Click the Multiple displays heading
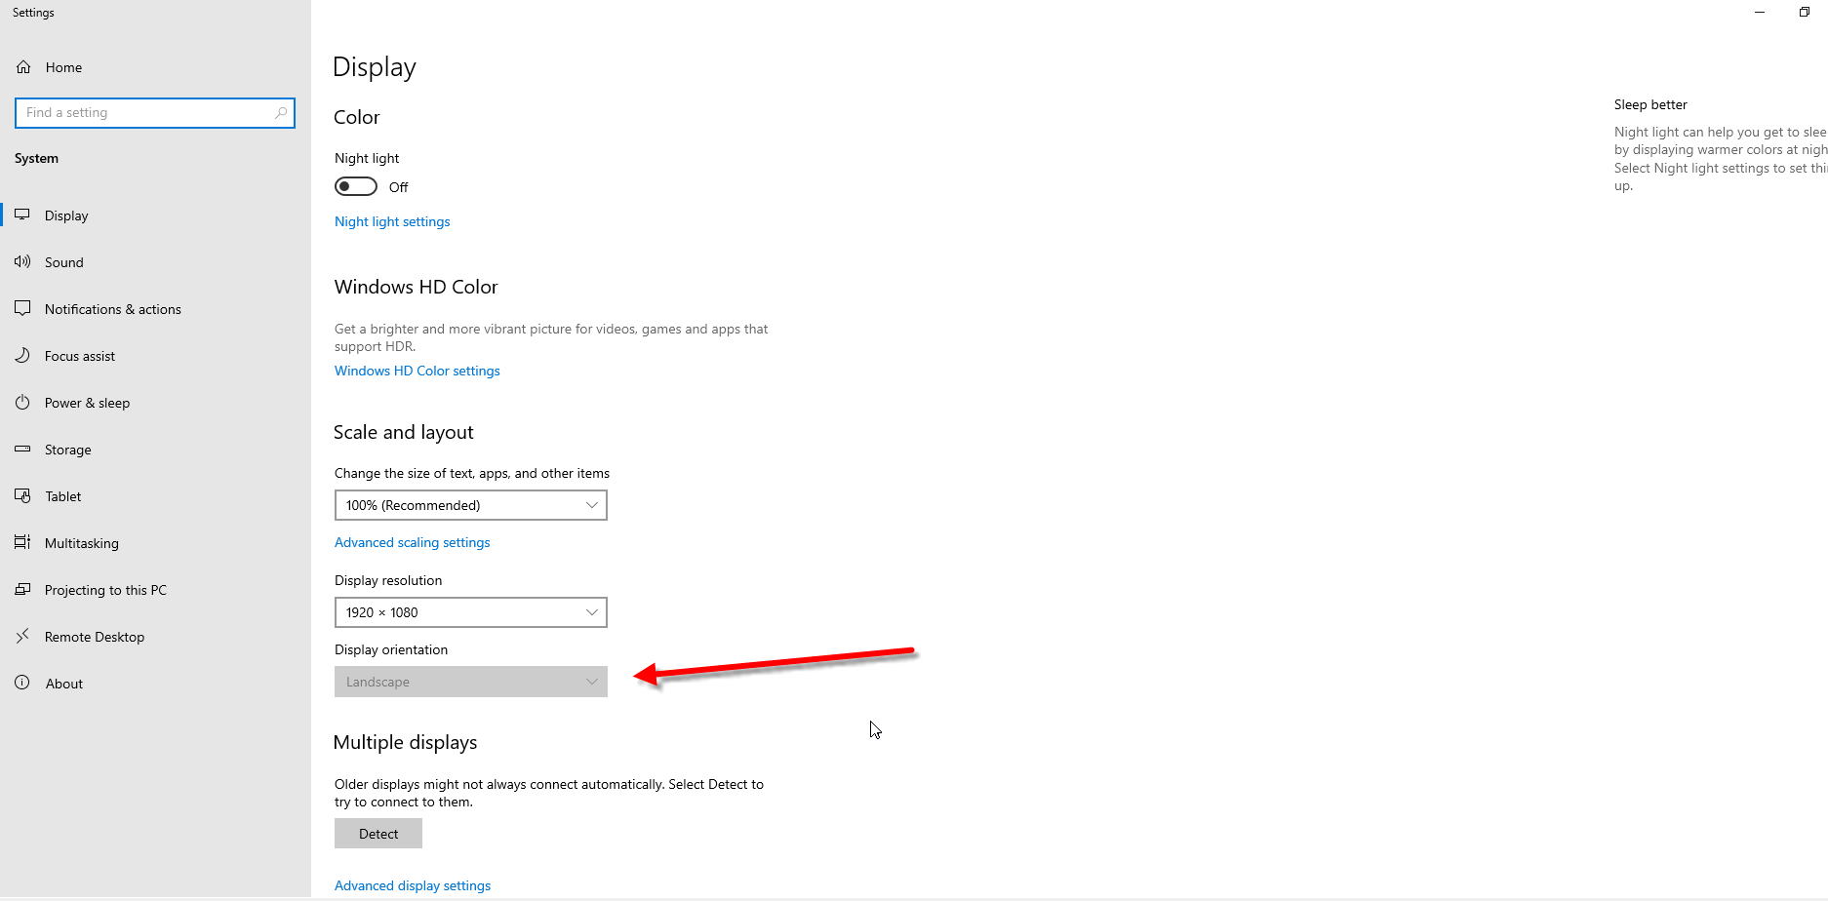 click(406, 742)
